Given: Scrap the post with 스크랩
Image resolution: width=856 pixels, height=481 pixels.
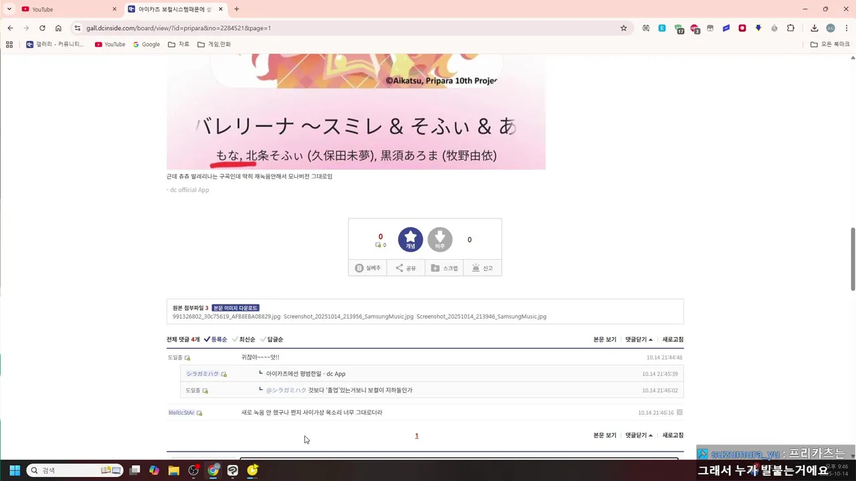Looking at the screenshot, I should click(x=444, y=268).
